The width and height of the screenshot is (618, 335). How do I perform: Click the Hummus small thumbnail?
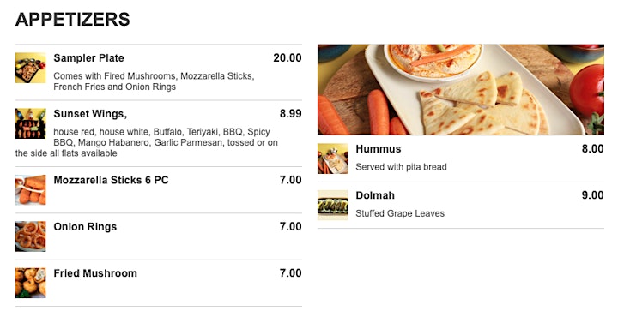[333, 159]
